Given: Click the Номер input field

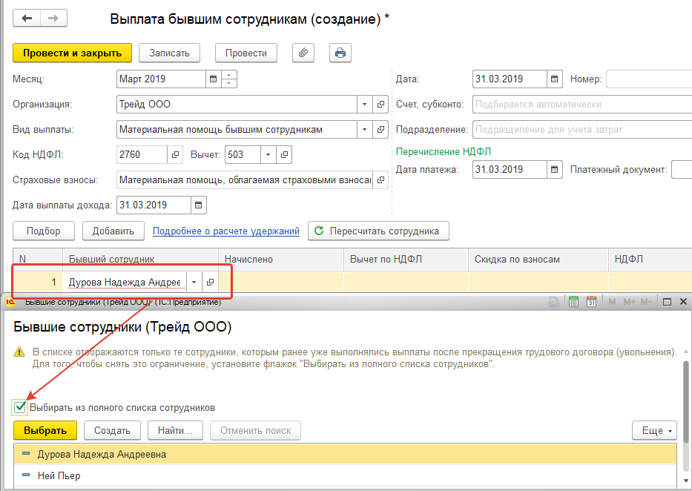Looking at the screenshot, I should pyautogui.click(x=649, y=79).
